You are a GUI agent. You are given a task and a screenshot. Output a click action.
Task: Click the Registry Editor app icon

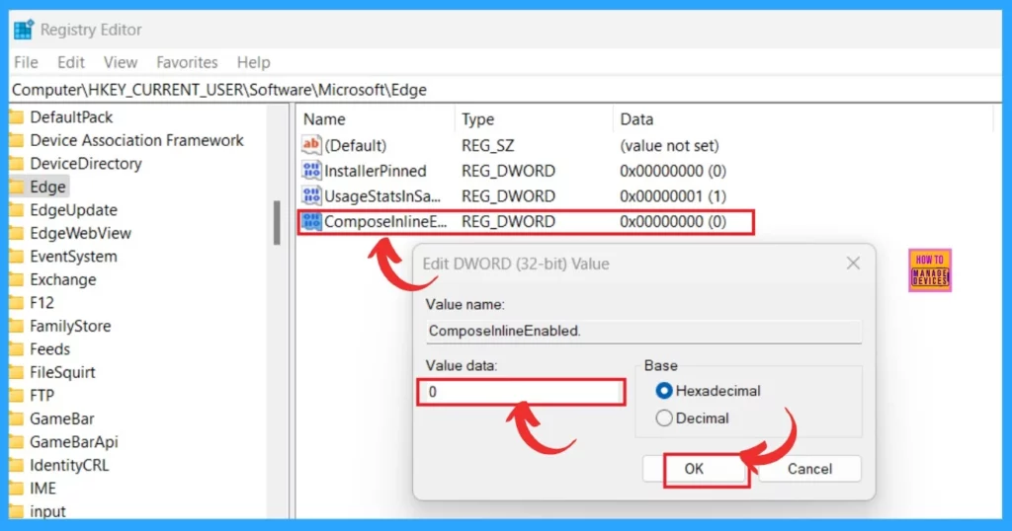tap(24, 30)
